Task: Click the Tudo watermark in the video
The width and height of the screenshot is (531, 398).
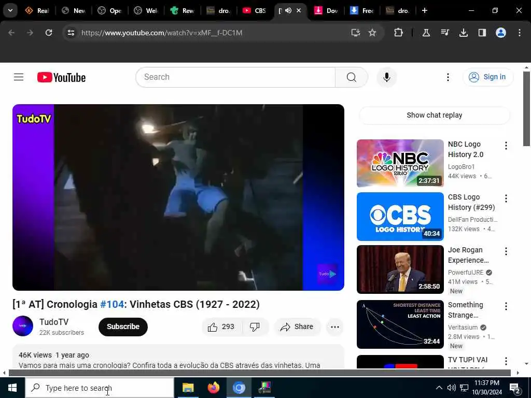Action: pyautogui.click(x=327, y=274)
